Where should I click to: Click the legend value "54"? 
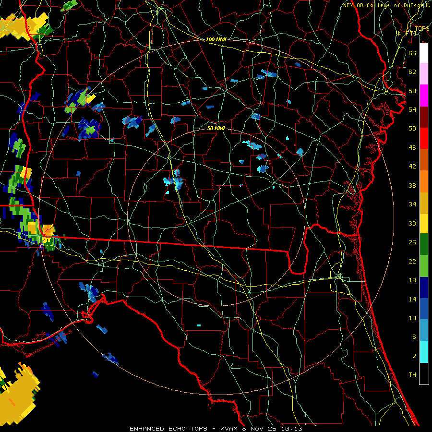coord(412,109)
